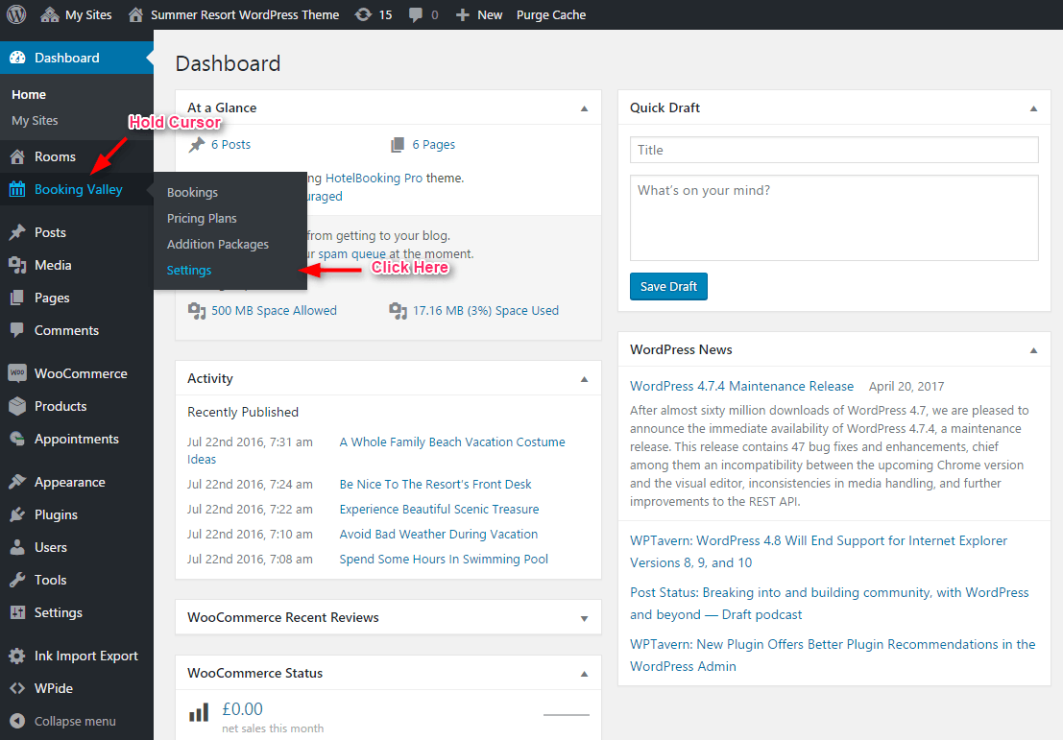Click the home icon beside Summer Resort WordPress Theme
This screenshot has width=1063, height=740.
[x=135, y=14]
